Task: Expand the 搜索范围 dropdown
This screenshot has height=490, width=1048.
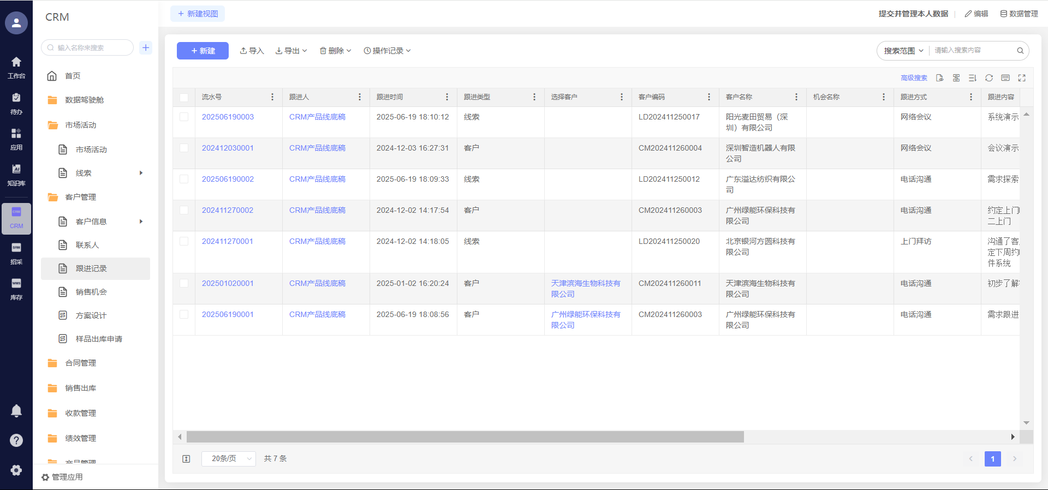Action: 903,51
